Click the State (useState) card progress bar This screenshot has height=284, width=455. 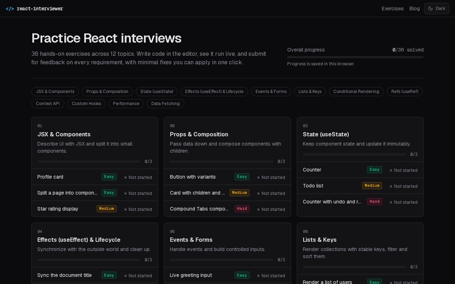354,154
